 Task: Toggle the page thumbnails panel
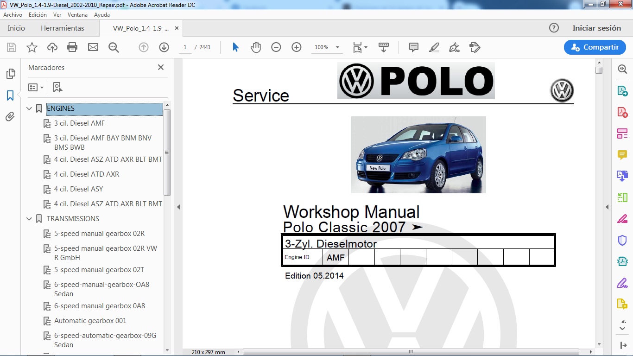pos(10,73)
